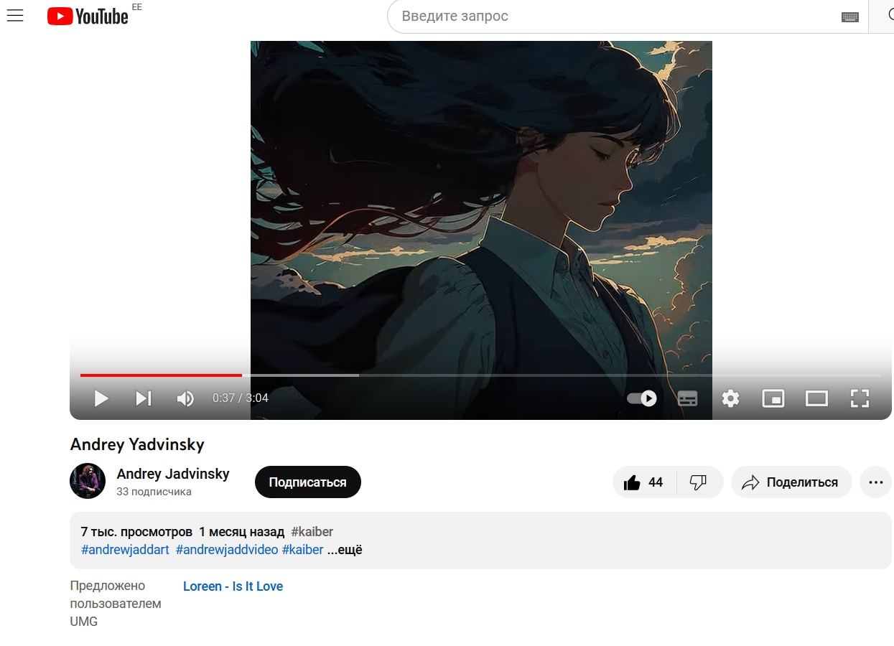Click the Поделиться share button
This screenshot has width=894, height=646.
[x=791, y=482]
